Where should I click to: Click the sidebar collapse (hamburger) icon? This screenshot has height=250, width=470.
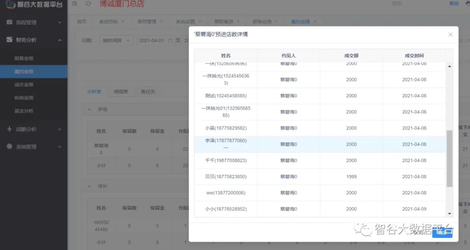point(75,4)
